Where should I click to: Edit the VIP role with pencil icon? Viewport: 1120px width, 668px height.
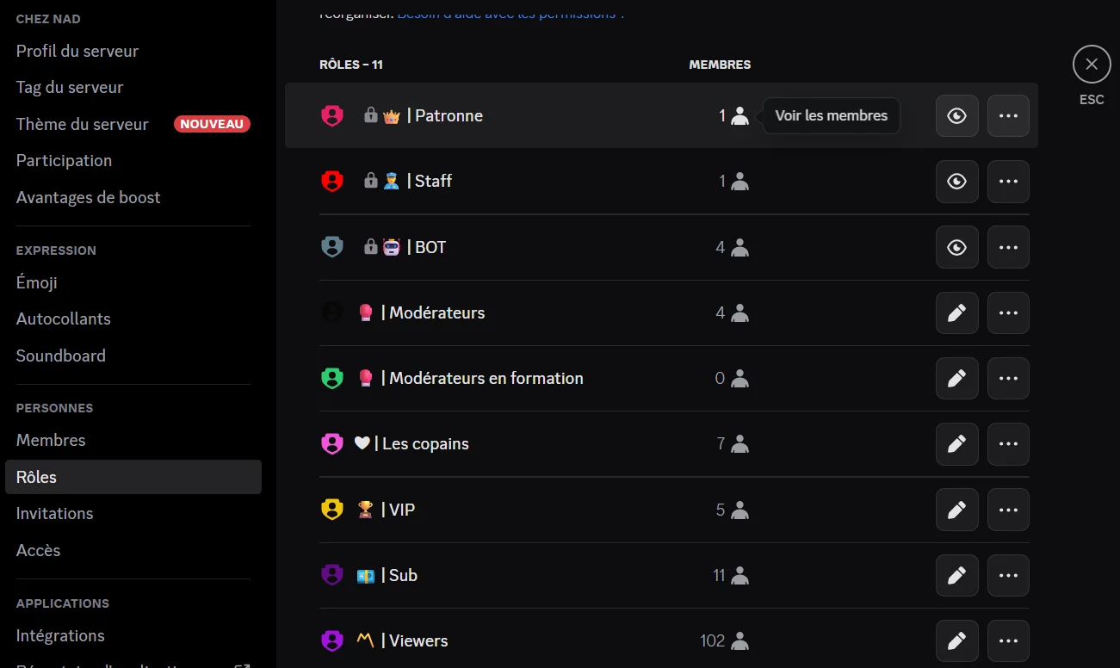[956, 510]
